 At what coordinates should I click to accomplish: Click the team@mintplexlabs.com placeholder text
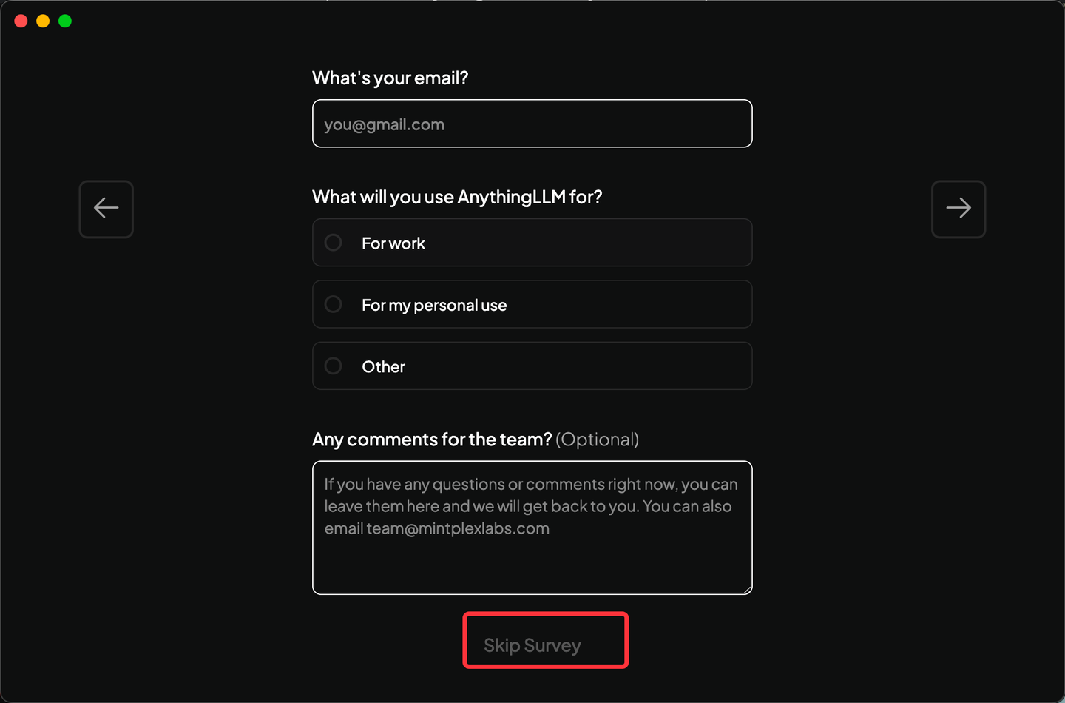(x=458, y=529)
